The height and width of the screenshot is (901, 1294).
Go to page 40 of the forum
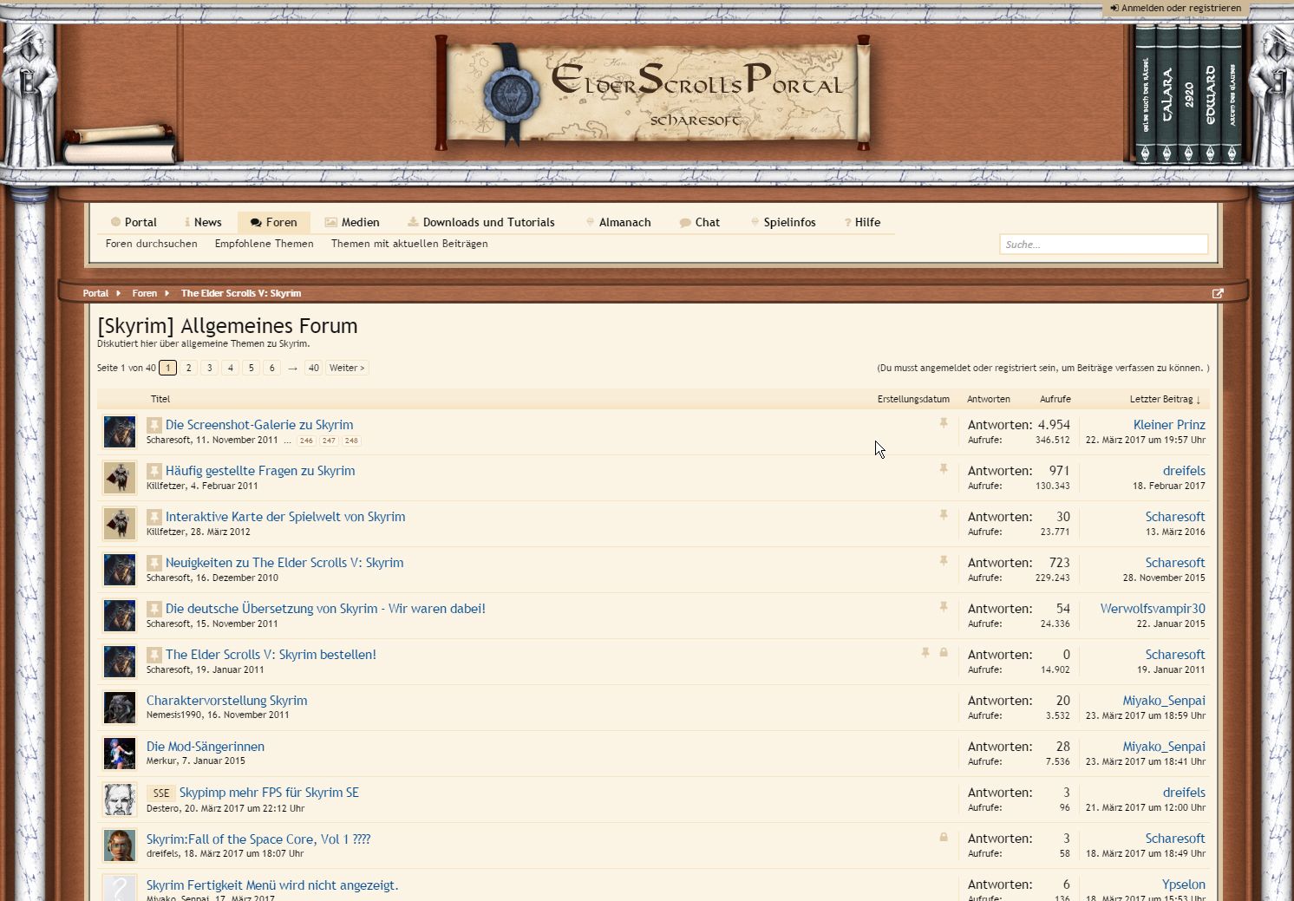click(x=313, y=368)
